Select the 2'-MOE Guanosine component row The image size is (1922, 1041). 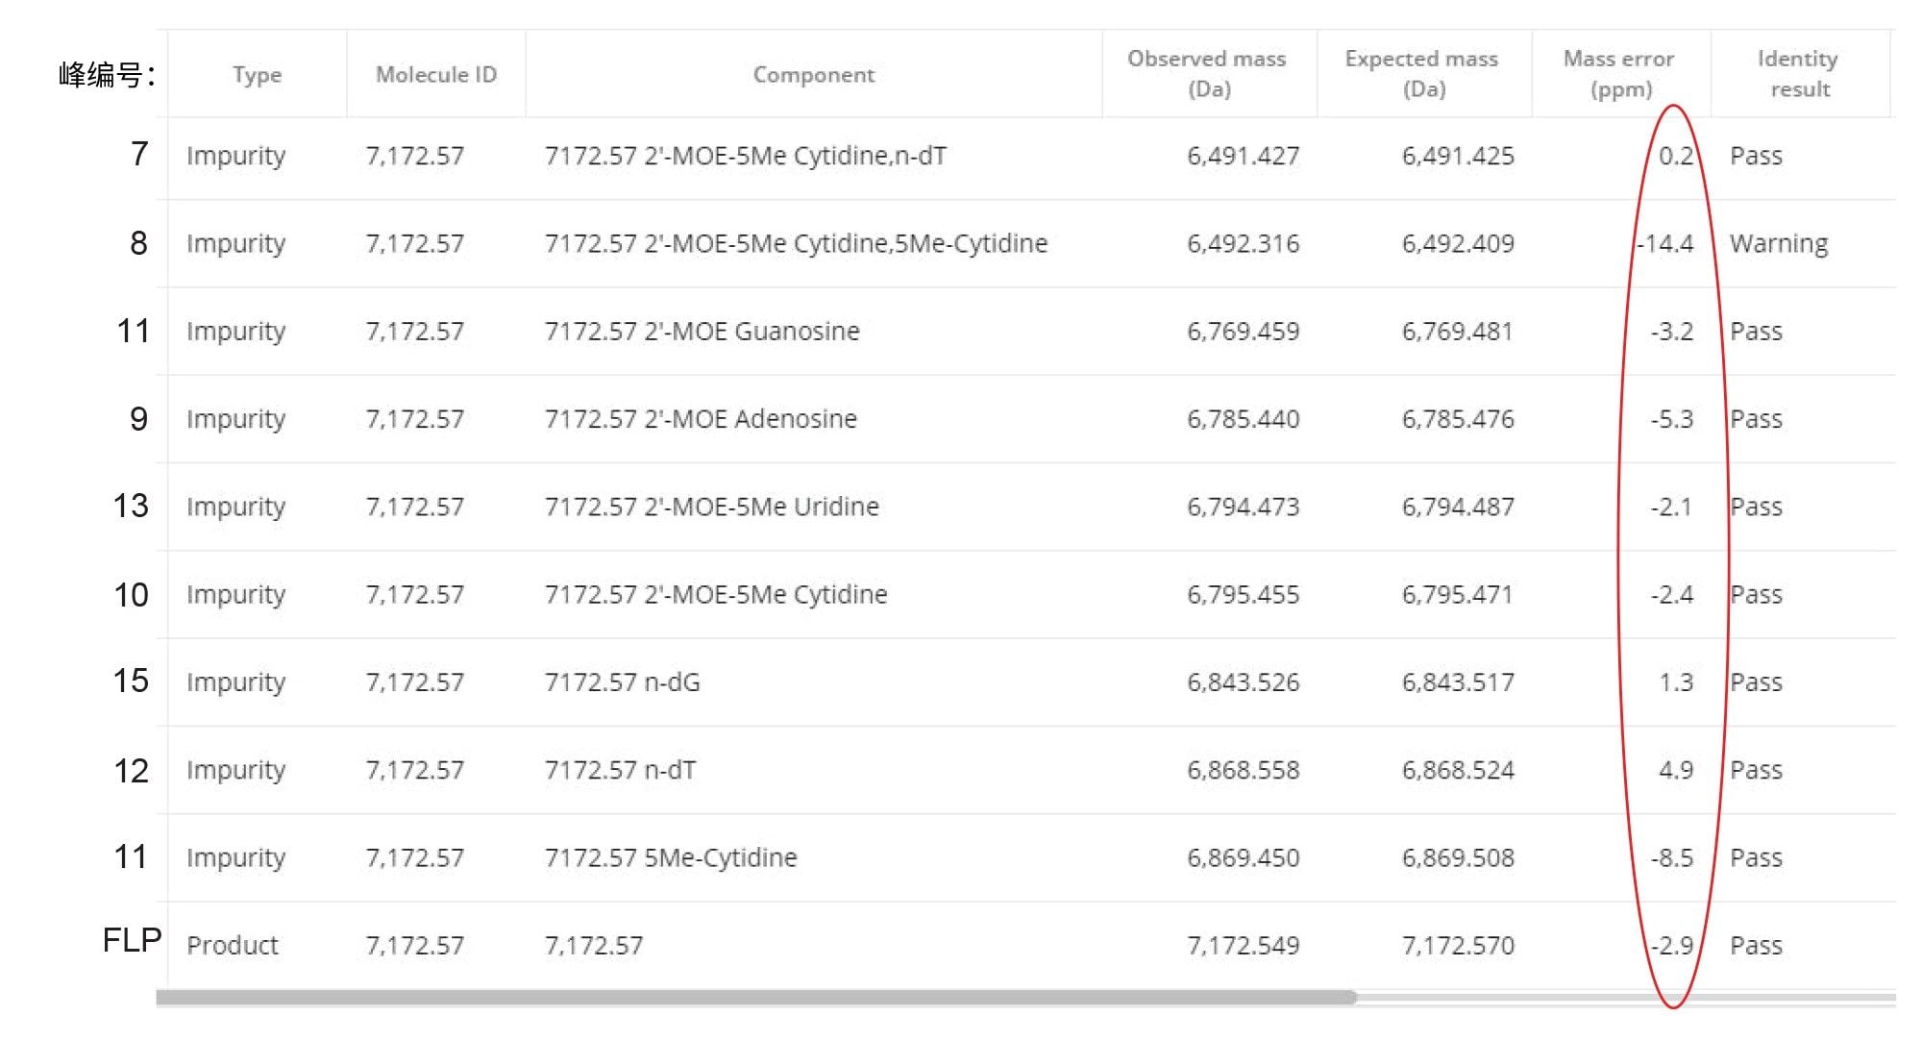click(x=702, y=332)
